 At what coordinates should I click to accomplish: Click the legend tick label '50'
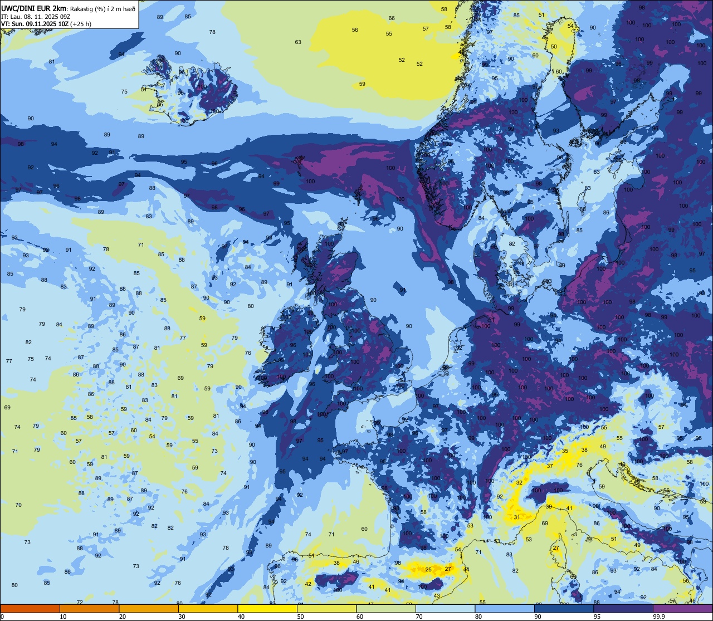(300, 617)
